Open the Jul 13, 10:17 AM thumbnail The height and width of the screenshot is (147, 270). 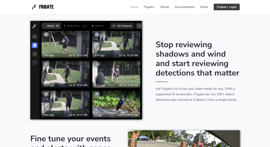[x=65, y=104]
